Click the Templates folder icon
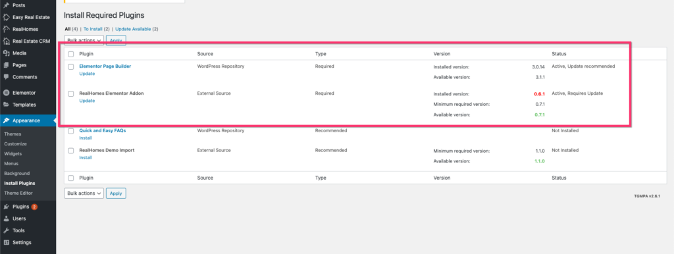This screenshot has height=254, width=674. pos(6,105)
